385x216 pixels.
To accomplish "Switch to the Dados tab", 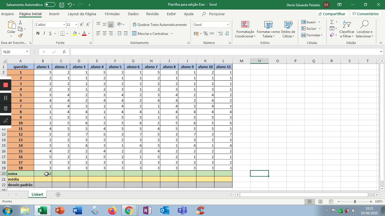I will (x=133, y=14).
